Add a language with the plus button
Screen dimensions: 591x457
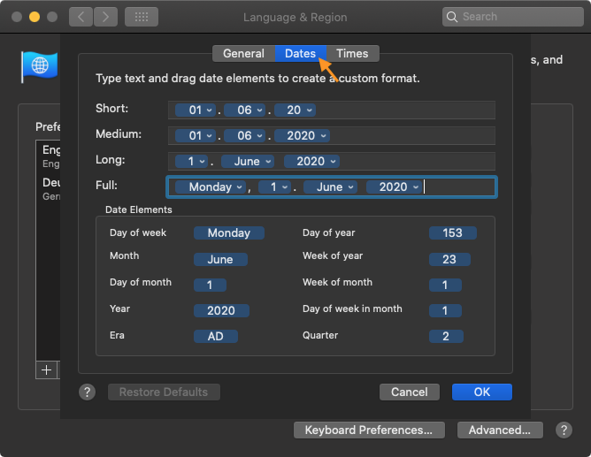[46, 370]
